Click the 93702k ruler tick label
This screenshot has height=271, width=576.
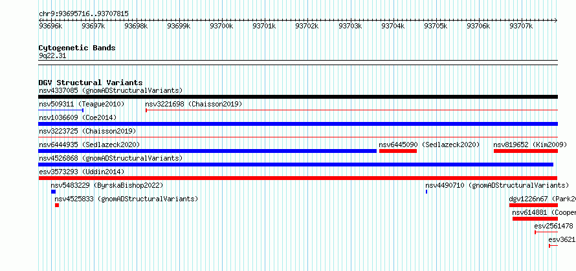point(307,26)
